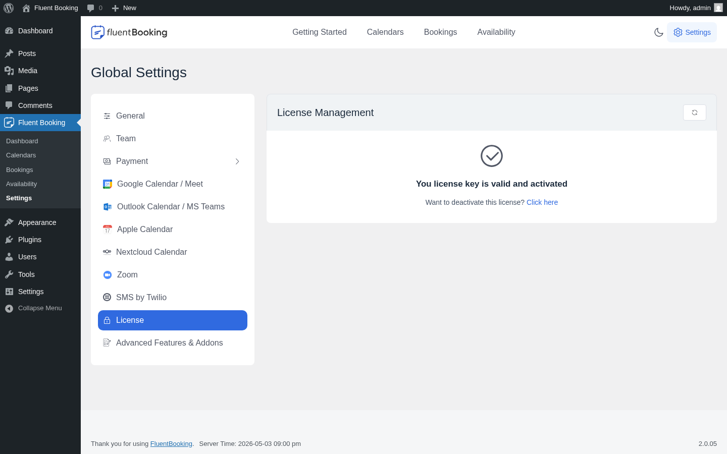The width and height of the screenshot is (727, 454).
Task: Go to the Pages menu item
Action: point(40,88)
